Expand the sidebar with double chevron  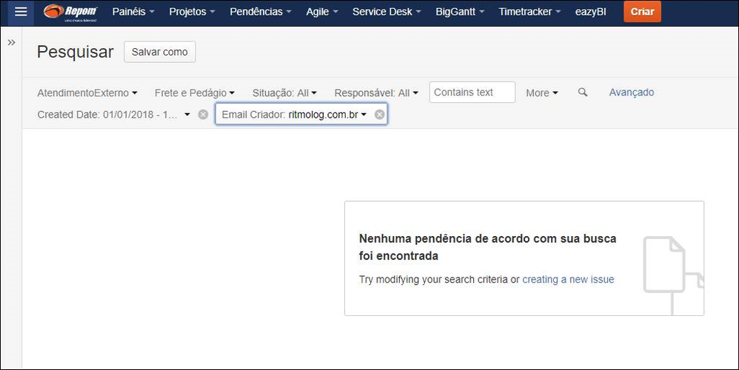[x=11, y=42]
